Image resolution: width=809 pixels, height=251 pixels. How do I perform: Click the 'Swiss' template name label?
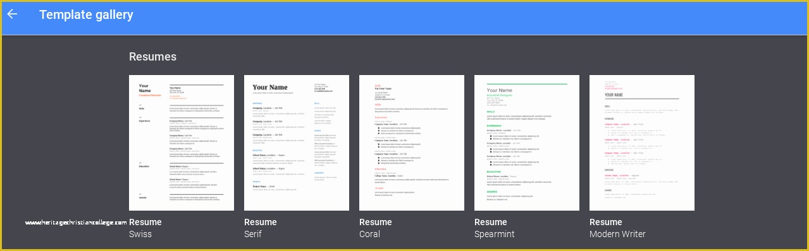[140, 234]
